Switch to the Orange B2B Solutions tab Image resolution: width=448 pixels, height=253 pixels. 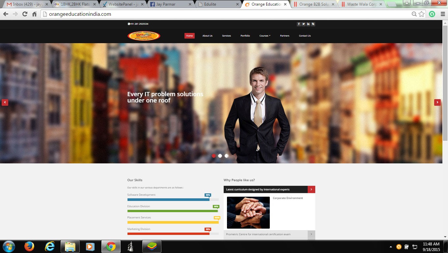pyautogui.click(x=313, y=4)
